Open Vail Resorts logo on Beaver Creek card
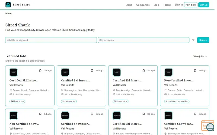Image resolution: width=217 pixels, height=135 pixels. click(14, 72)
